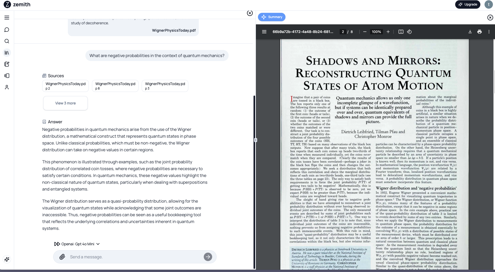Open source WignerPhysicsToday p 2
495x272 pixels.
click(x=65, y=86)
